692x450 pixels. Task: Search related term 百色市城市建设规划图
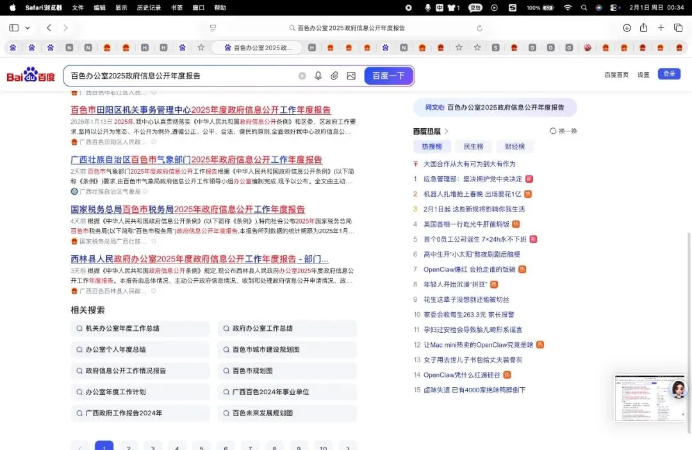point(287,350)
